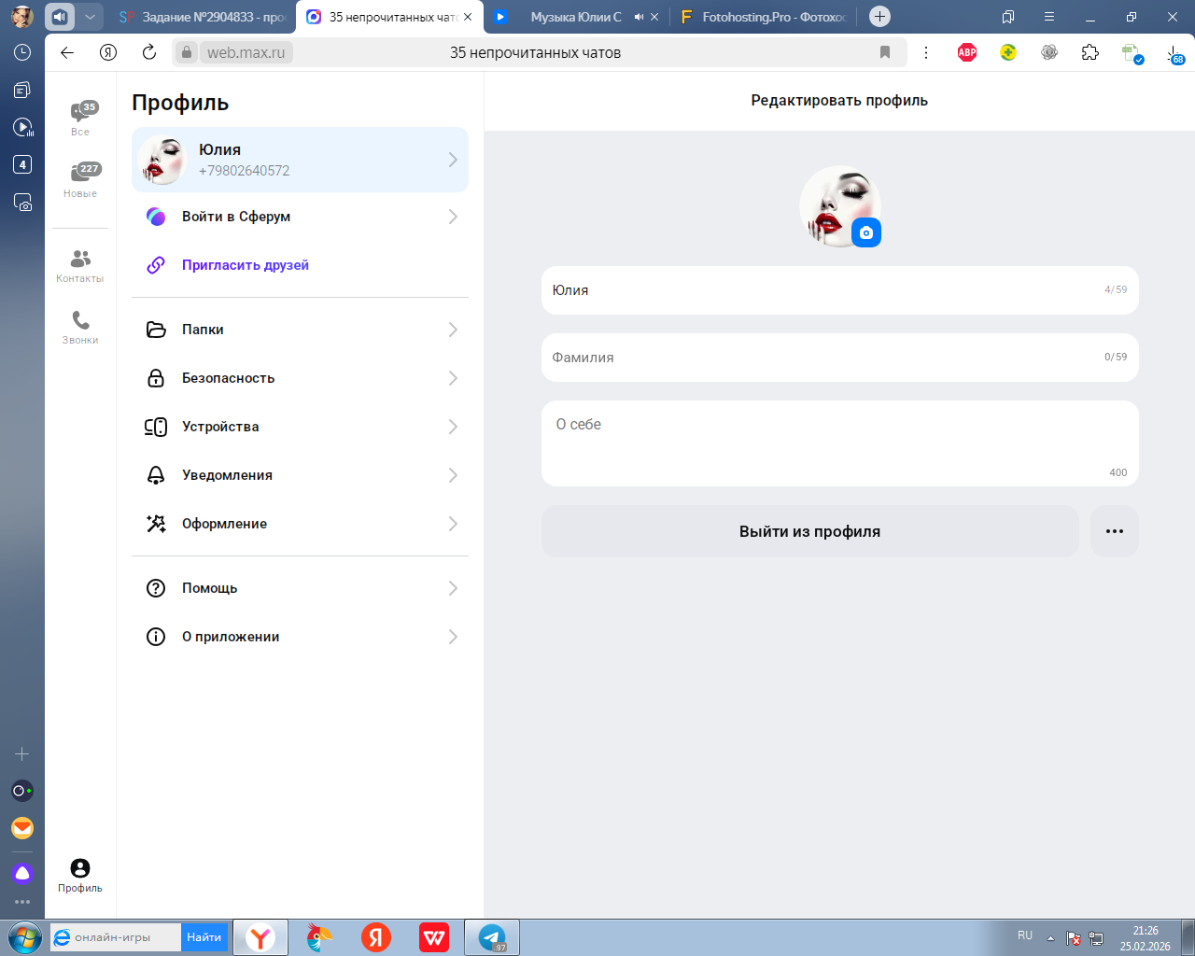Mute the Музыка Юлии tab sound
Viewport: 1195px width, 956px height.
[x=640, y=17]
